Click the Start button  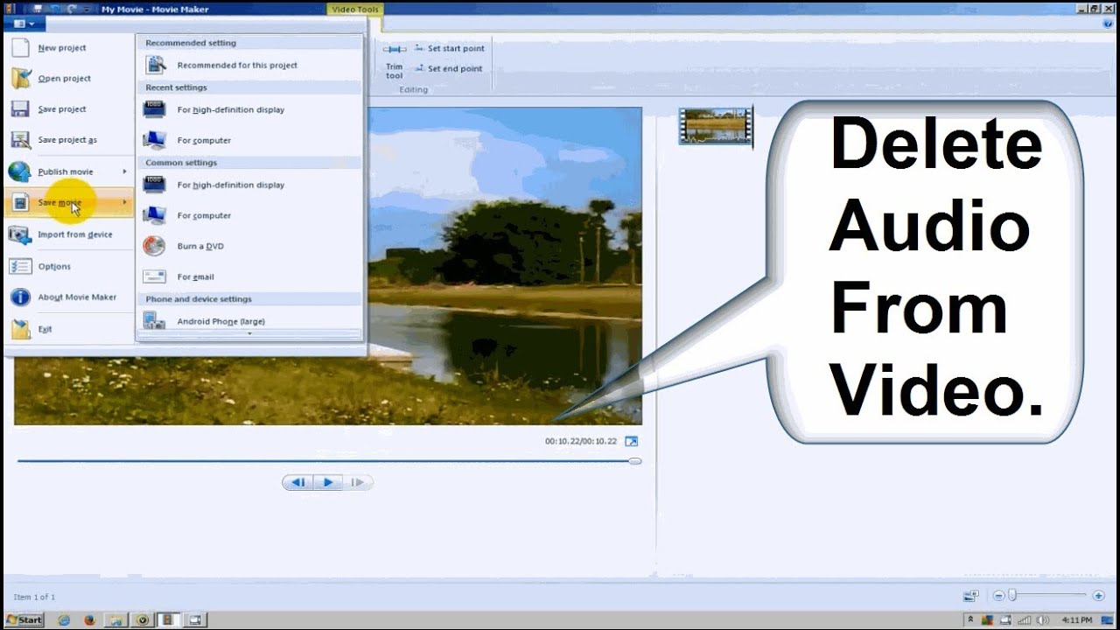point(24,619)
